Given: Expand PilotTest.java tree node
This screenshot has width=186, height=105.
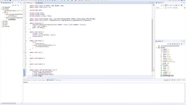Looking at the screenshot, I should [x=7, y=16].
